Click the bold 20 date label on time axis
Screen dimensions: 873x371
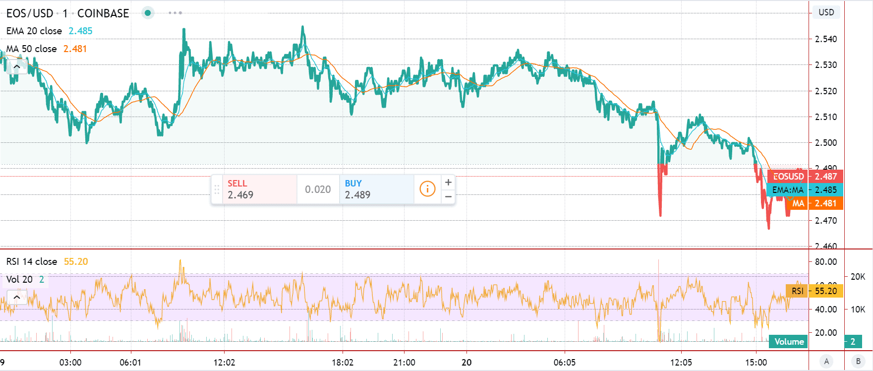point(466,363)
